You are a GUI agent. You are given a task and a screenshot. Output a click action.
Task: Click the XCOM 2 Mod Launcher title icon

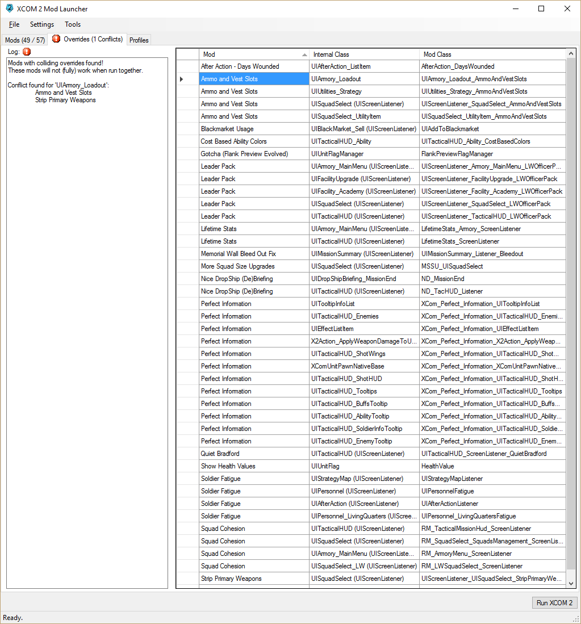(10, 9)
